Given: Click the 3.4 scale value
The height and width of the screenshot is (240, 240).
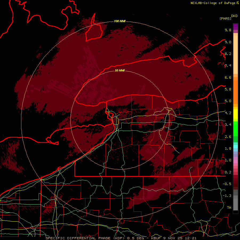Looking at the screenshot, I should [228, 125].
